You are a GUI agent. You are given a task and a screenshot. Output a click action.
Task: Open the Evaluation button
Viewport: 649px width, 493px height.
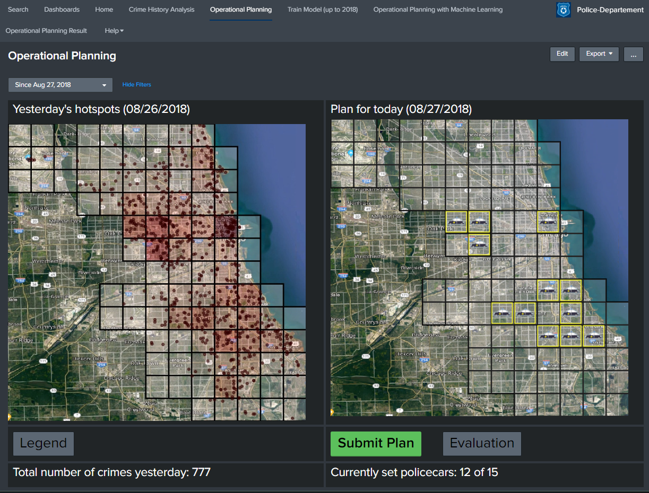point(482,444)
